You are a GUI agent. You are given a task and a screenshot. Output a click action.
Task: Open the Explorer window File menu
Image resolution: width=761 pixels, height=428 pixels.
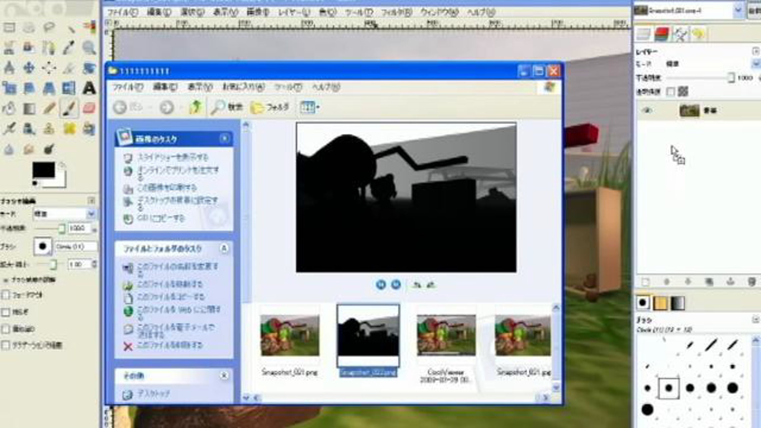(x=128, y=87)
